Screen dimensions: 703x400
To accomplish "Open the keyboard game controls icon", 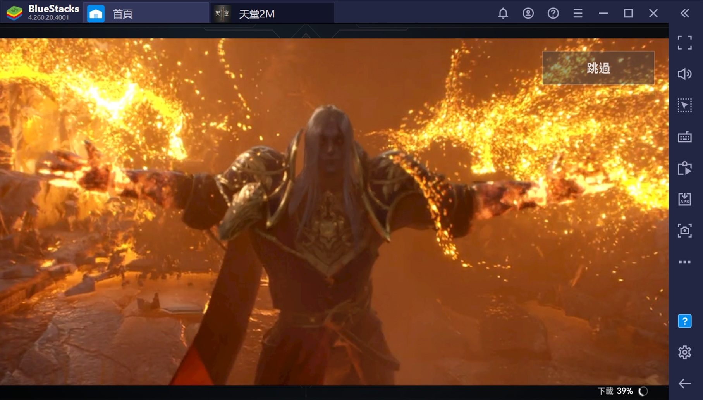I will pyautogui.click(x=685, y=137).
